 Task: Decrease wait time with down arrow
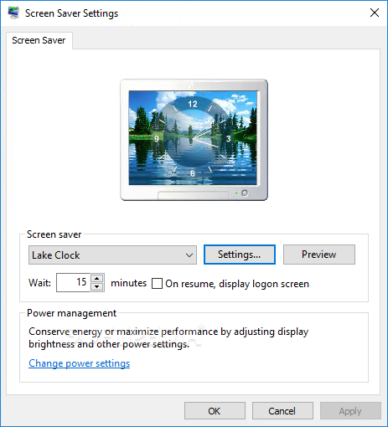(x=97, y=287)
